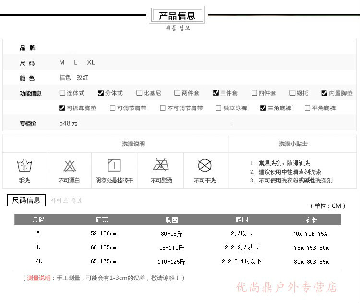
Task: Click the do not bleach (不可漂白) icon
Action: pos(70,166)
